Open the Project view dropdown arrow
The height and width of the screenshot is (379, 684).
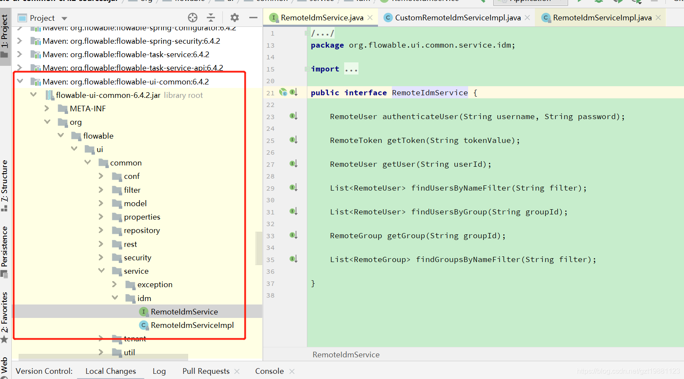tap(65, 19)
